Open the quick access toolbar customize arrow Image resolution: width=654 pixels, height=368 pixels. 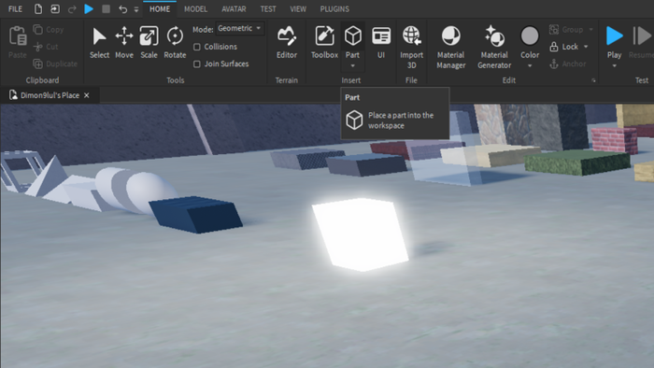pyautogui.click(x=136, y=9)
